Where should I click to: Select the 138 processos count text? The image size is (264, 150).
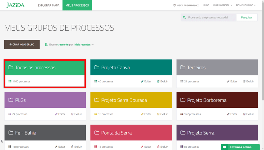20,147
